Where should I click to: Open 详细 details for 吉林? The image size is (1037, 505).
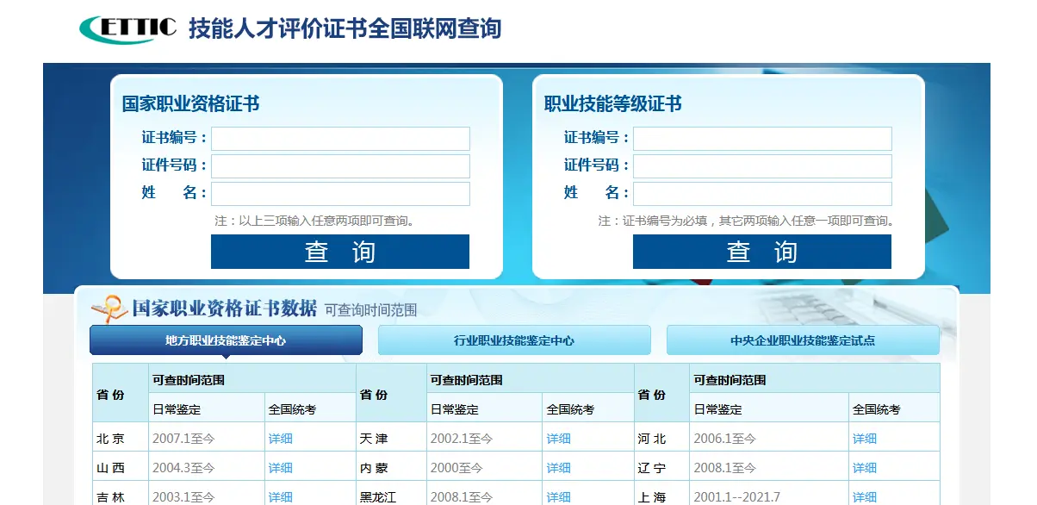coord(280,496)
